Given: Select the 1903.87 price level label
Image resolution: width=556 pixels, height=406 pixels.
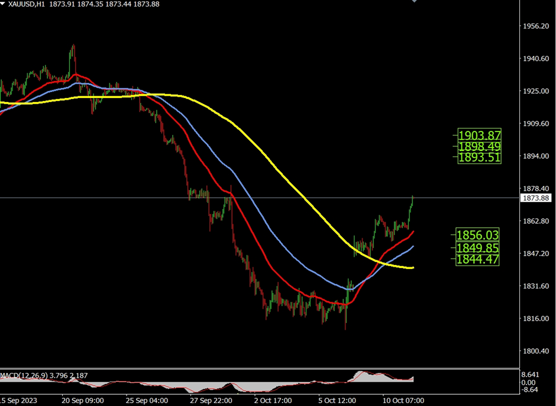Looking at the screenshot, I should (479, 135).
